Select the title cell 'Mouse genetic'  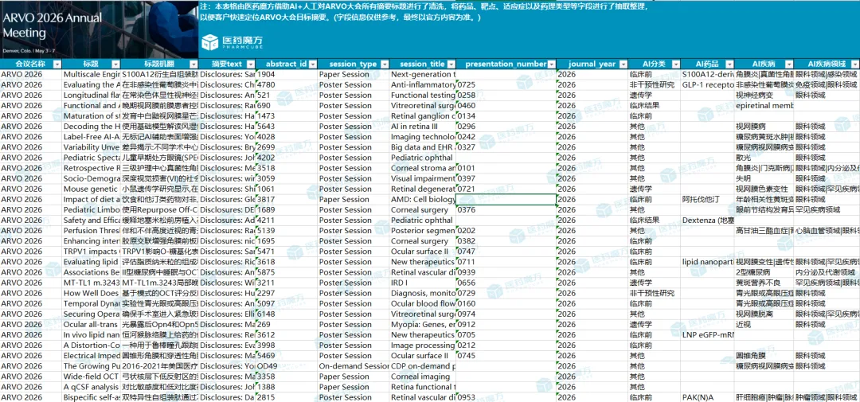click(91, 189)
